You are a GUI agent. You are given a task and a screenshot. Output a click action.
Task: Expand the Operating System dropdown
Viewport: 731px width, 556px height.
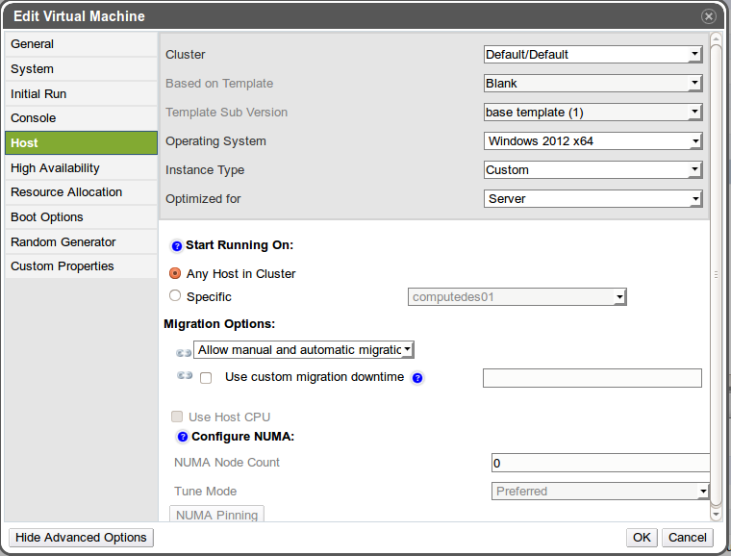pyautogui.click(x=592, y=141)
